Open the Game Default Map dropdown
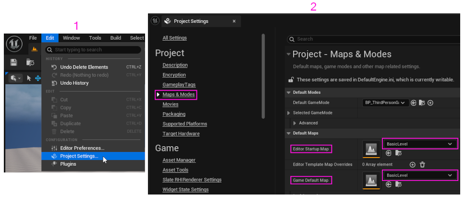Image resolution: width=465 pixels, height=206 pixels. click(x=419, y=175)
